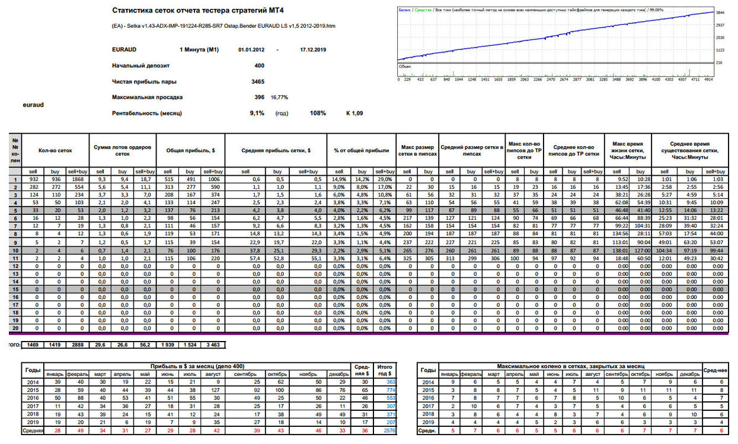Select the end date '17.12.2019'
The height and width of the screenshot is (444, 738).
pos(313,50)
